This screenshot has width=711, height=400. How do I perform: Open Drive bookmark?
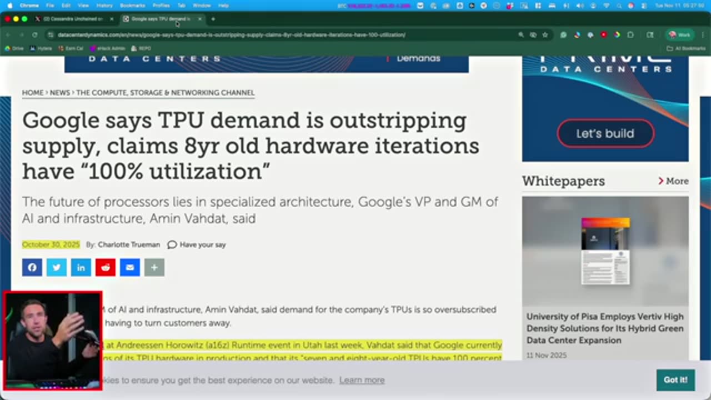pos(14,48)
